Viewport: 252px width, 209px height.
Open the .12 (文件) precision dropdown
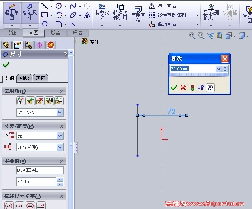coord(60,147)
